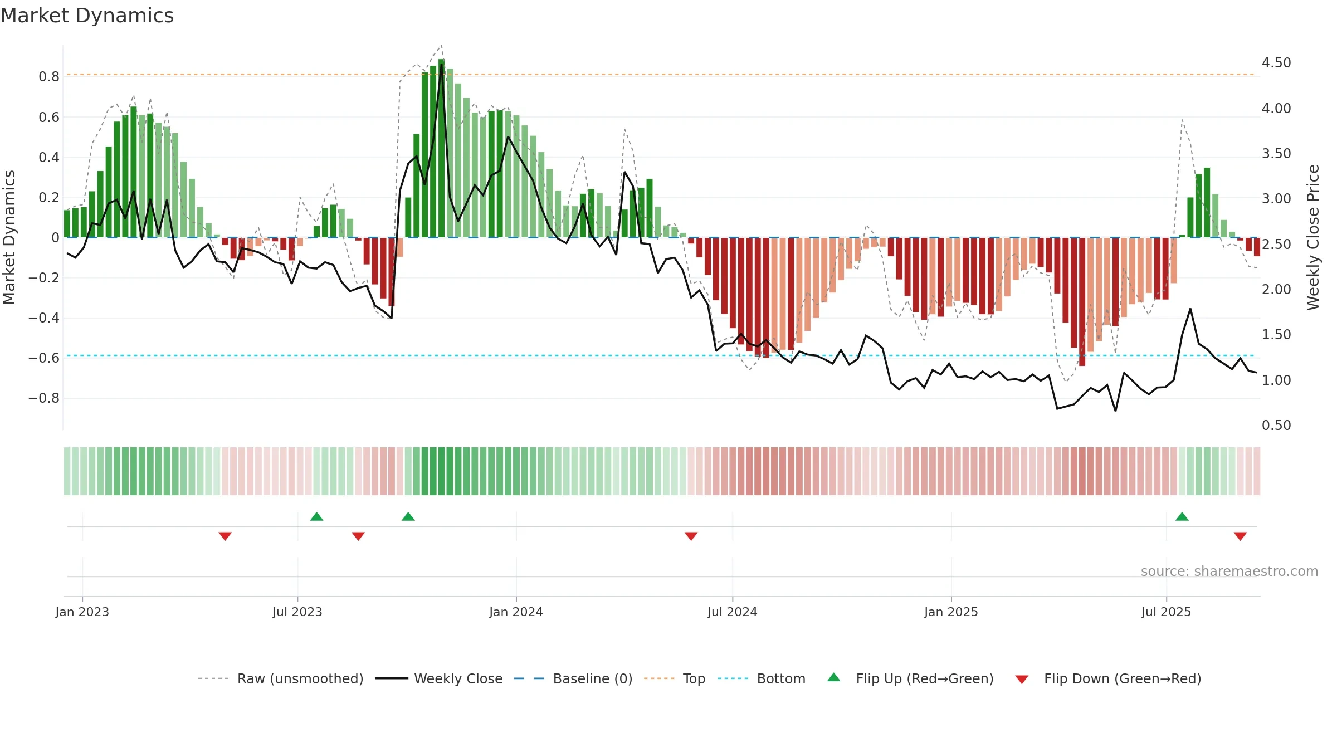Click the Weekly Close Price axis title
Screen dimensions: 1337x752
(1314, 237)
